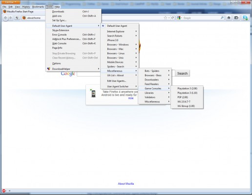
Task: Click the Adblock Plus status bar icon
Action: 4,191
